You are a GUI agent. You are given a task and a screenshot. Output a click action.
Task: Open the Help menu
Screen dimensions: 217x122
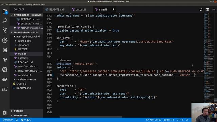coord(43,4)
